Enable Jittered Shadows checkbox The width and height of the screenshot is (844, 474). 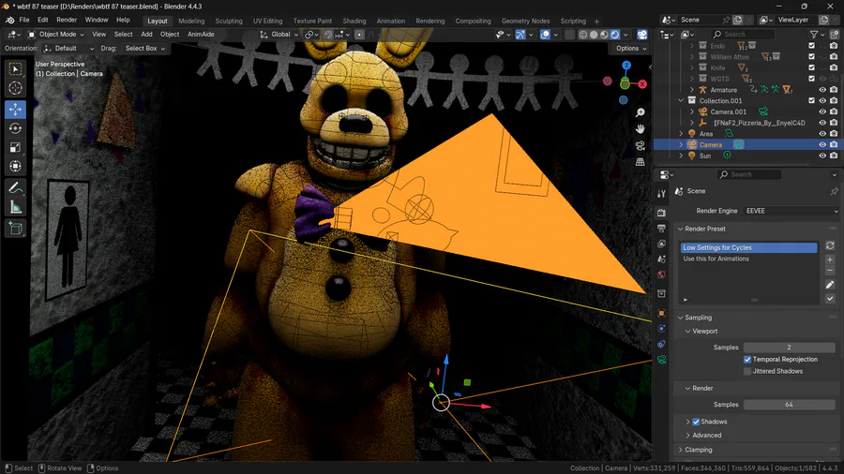pos(747,371)
